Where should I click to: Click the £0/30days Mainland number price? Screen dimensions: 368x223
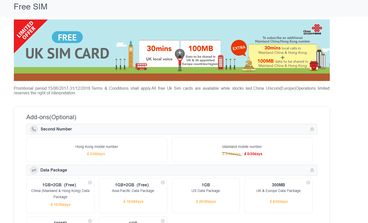[253, 154]
